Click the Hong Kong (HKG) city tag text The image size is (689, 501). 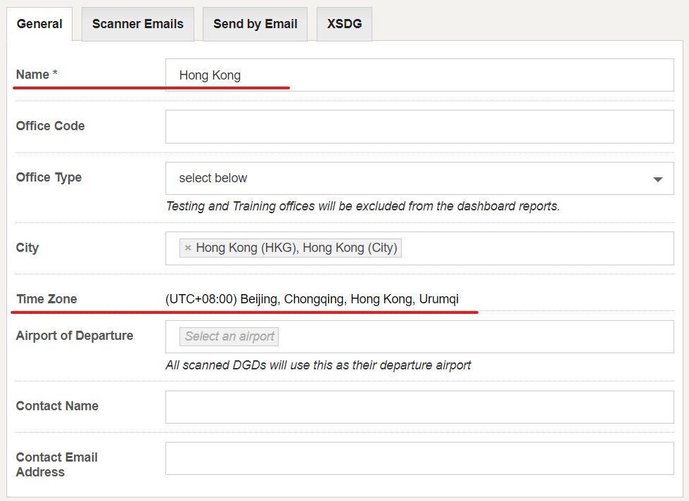(296, 248)
